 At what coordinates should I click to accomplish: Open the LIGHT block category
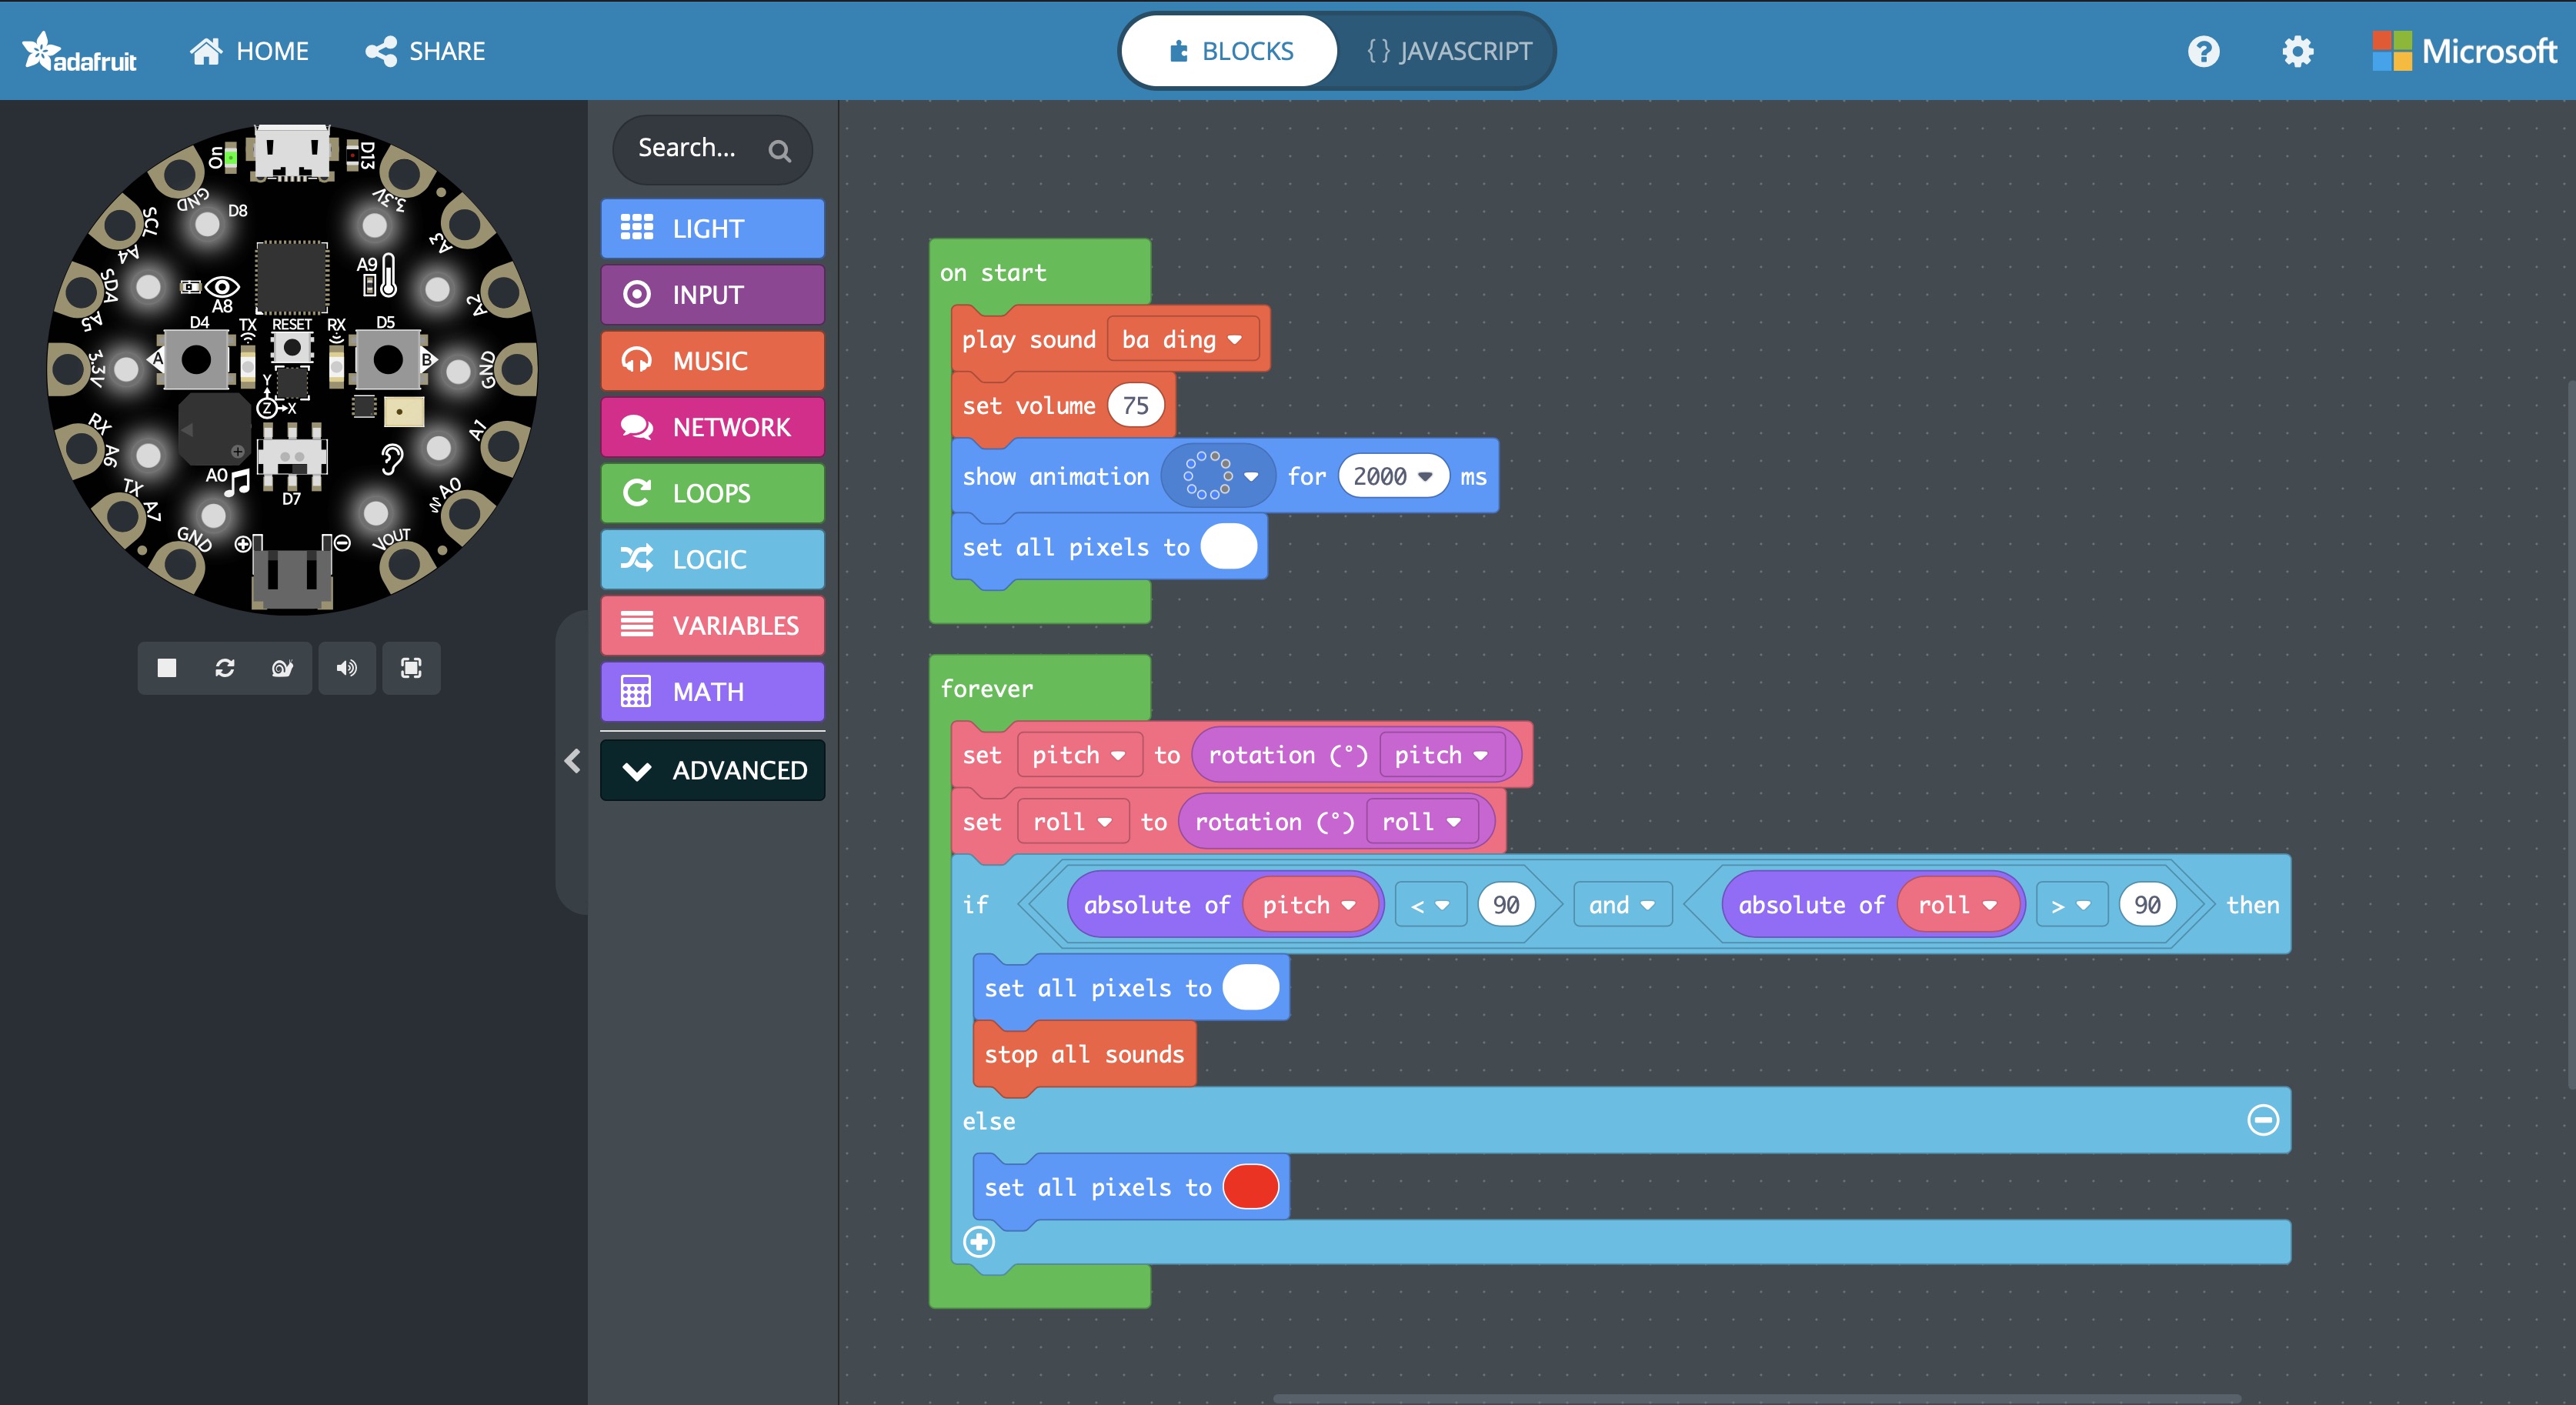[712, 228]
